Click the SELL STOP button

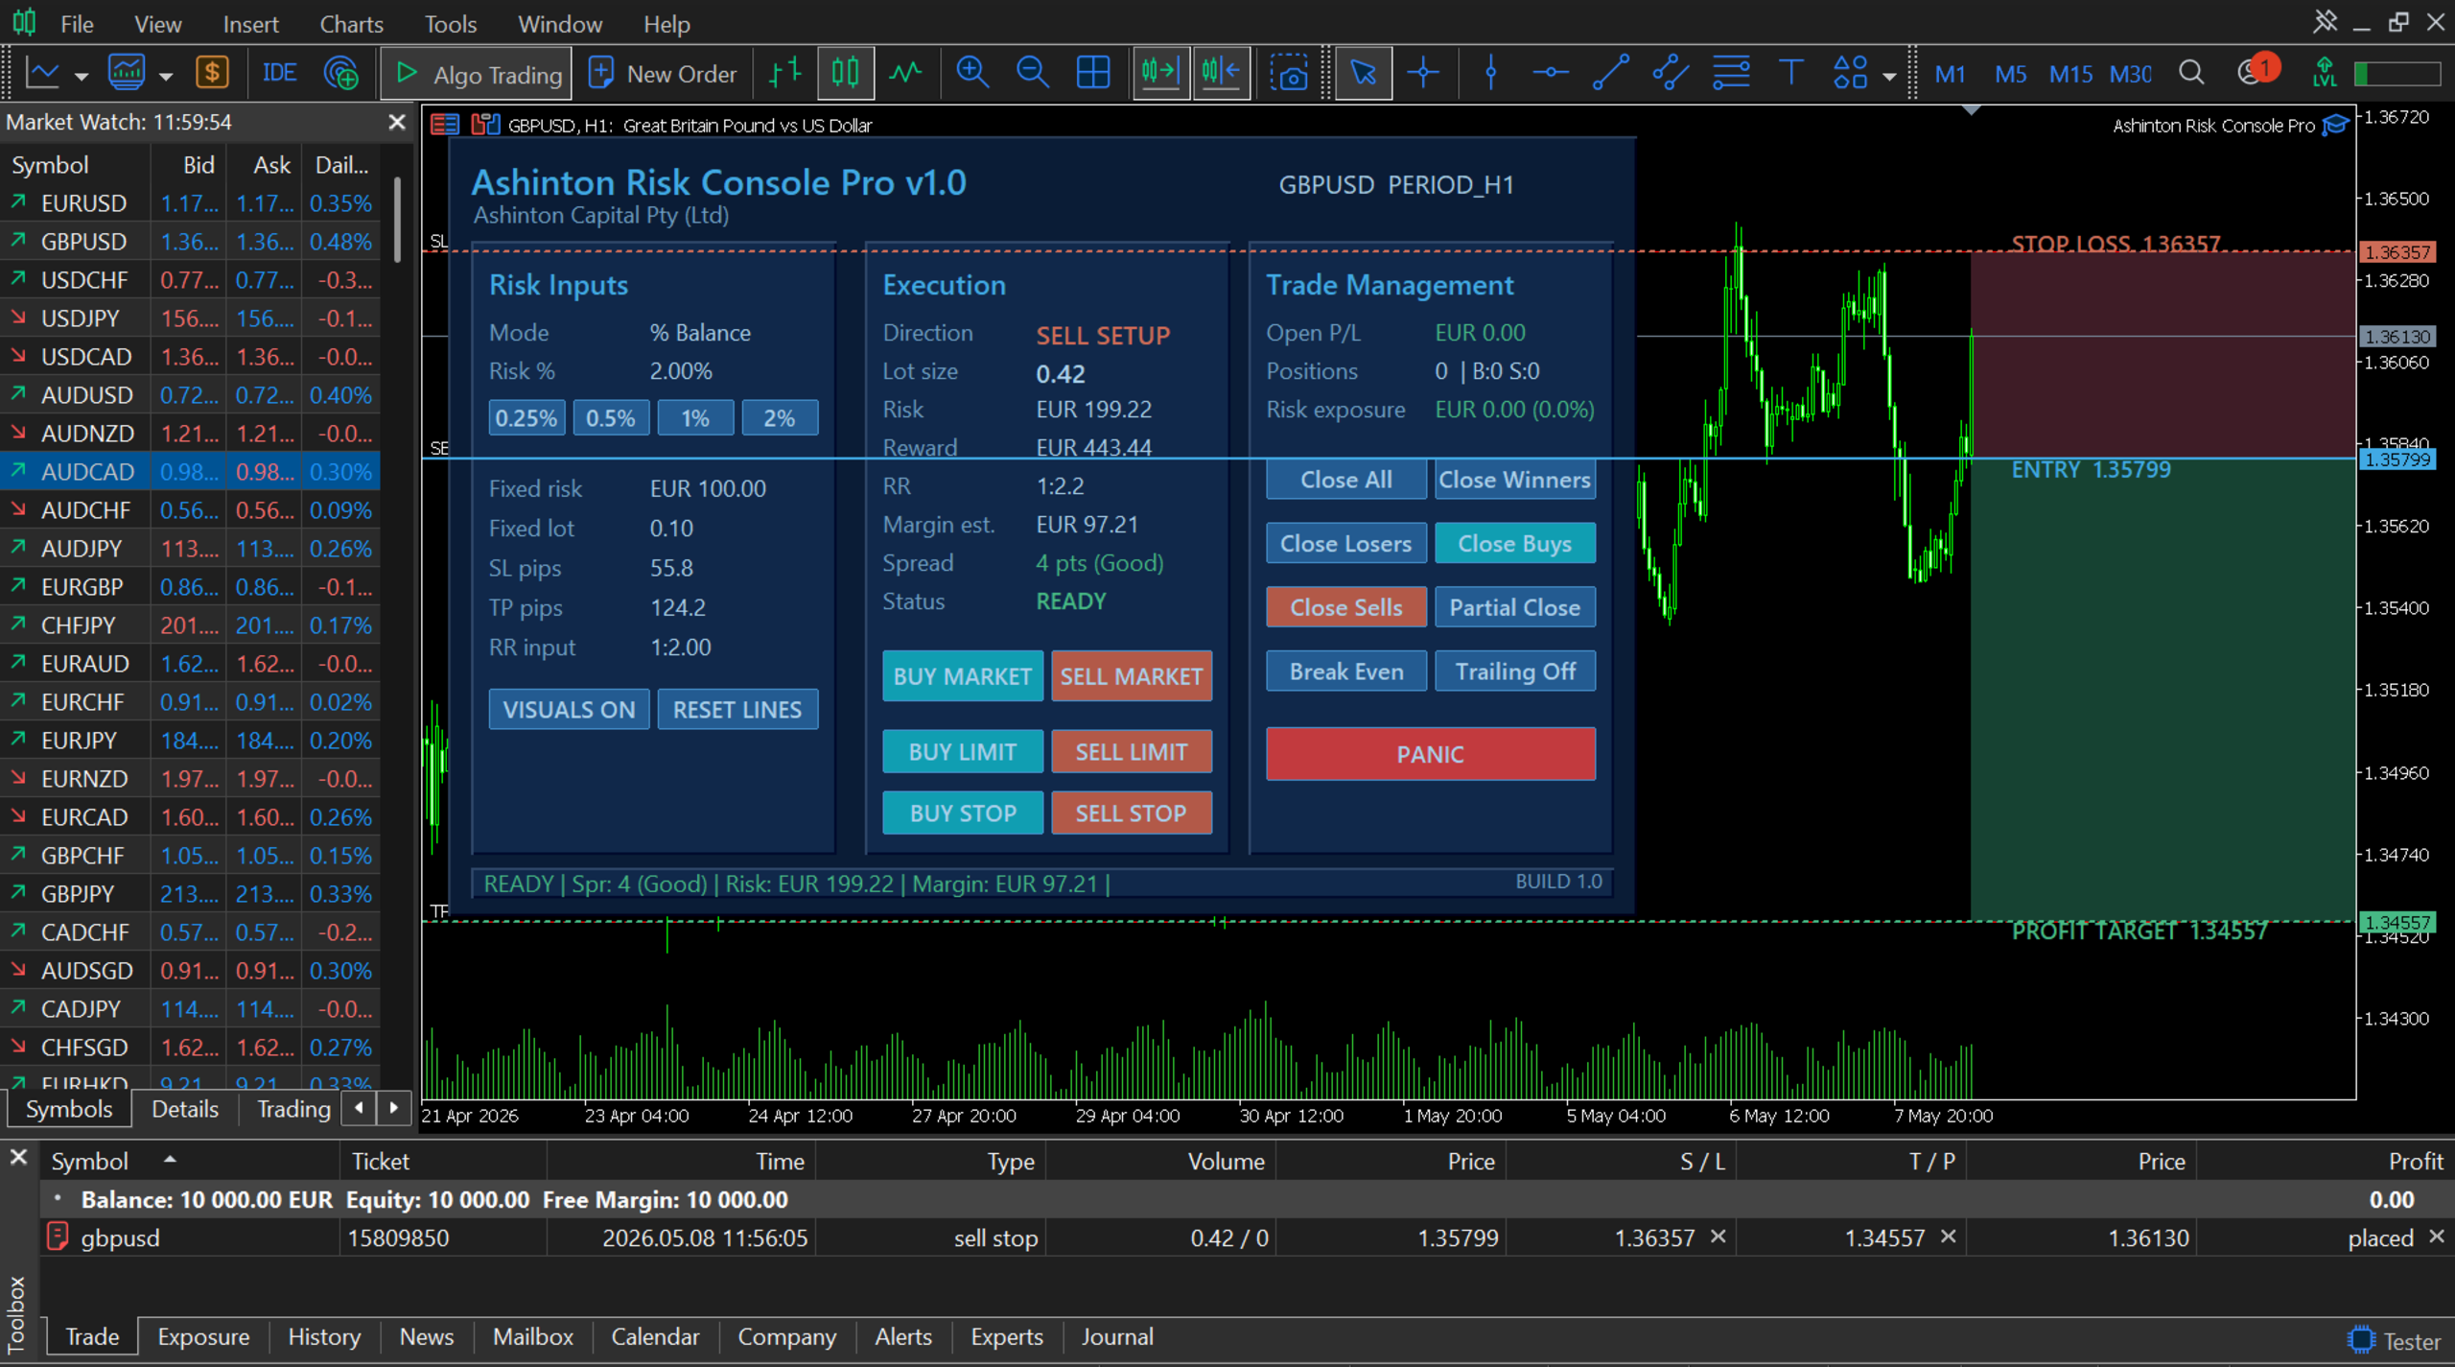point(1132,813)
